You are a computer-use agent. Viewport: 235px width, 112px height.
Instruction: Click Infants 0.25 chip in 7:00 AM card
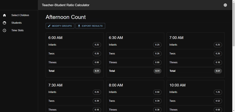pyautogui.click(x=218, y=45)
